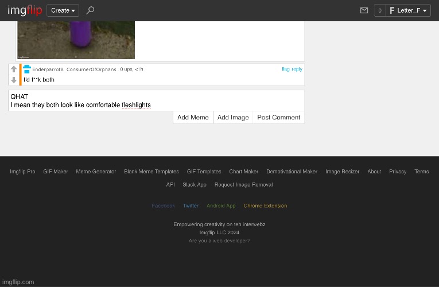Select the comment text "I'd f**k both"

[x=39, y=80]
